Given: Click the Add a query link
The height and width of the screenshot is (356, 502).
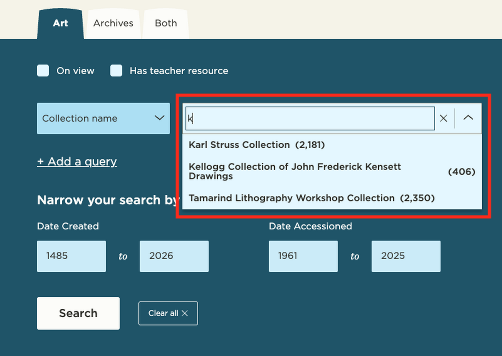Looking at the screenshot, I should coord(77,161).
